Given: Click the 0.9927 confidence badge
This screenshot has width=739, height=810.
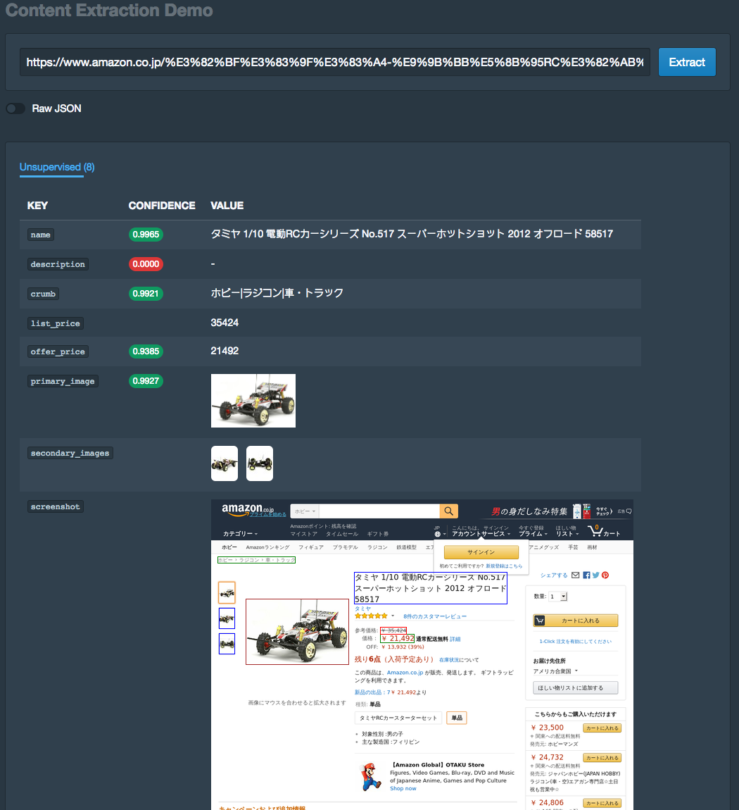Looking at the screenshot, I should click(146, 381).
